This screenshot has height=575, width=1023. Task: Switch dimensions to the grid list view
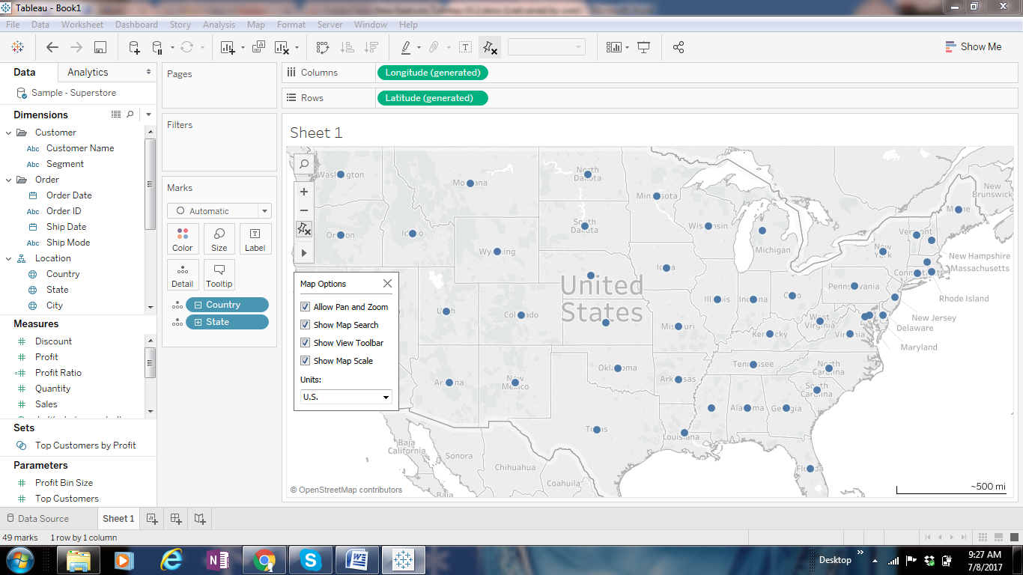[116, 115]
